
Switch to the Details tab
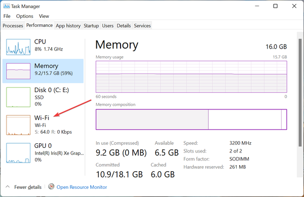124,25
